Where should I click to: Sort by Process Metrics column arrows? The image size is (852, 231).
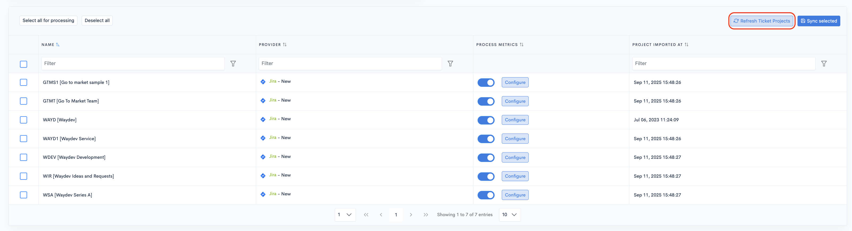[x=521, y=45]
